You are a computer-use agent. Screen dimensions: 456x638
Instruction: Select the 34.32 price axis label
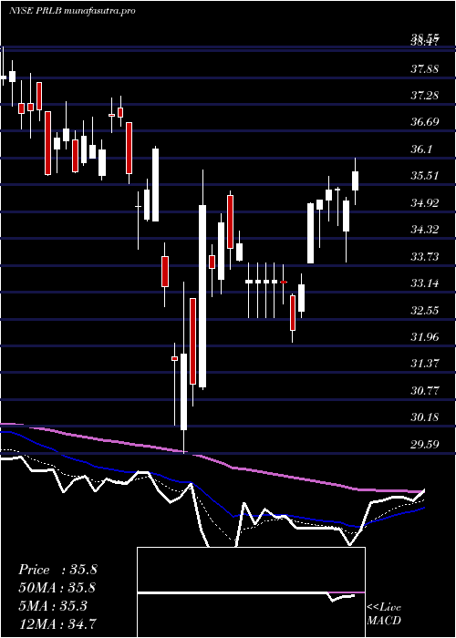click(425, 230)
